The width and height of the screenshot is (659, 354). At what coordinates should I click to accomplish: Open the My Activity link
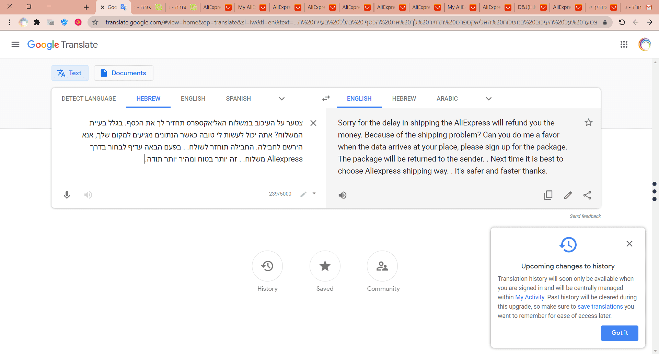(530, 297)
